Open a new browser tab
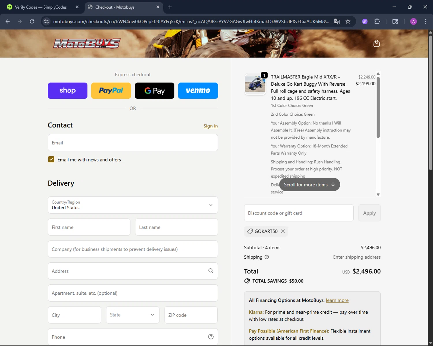The width and height of the screenshot is (433, 346). tap(170, 7)
